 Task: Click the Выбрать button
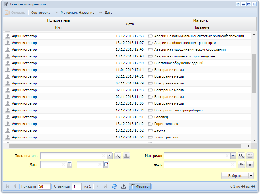coord(235,176)
